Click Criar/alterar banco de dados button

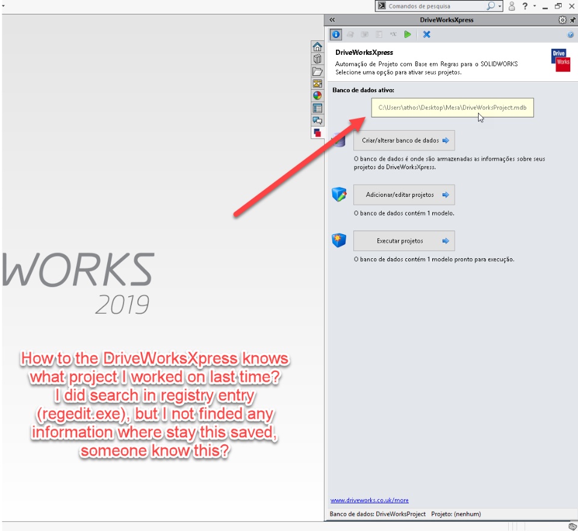[404, 140]
